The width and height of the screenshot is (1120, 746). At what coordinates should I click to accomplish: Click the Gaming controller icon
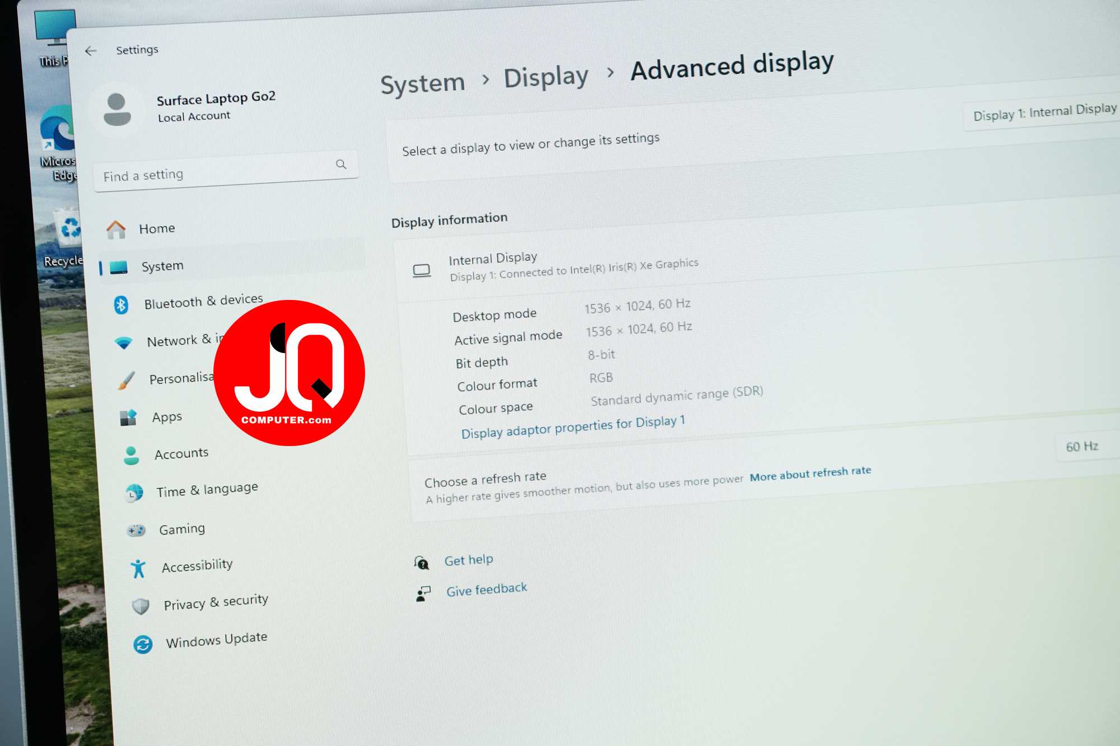tap(136, 530)
